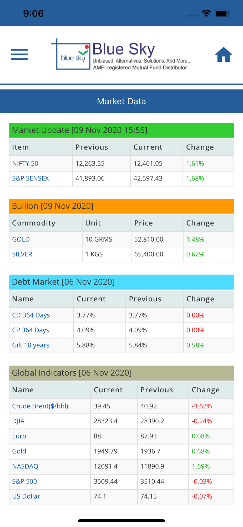
Task: Open Crude Brent($/bbl) indicator
Action: tap(40, 406)
